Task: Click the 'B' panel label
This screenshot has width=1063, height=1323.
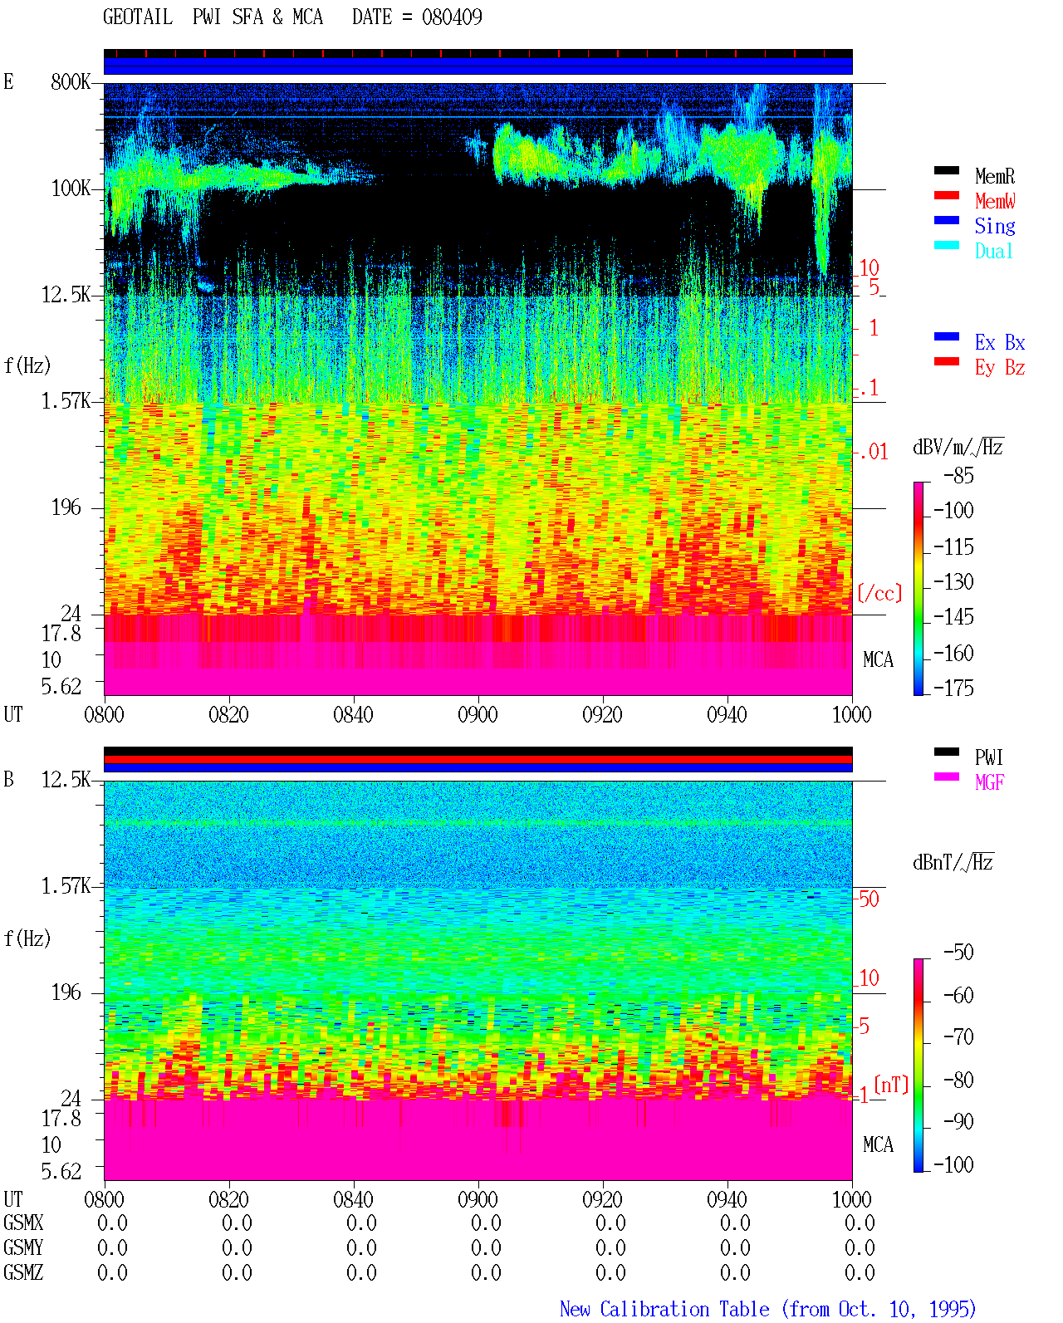Action: pos(8,779)
